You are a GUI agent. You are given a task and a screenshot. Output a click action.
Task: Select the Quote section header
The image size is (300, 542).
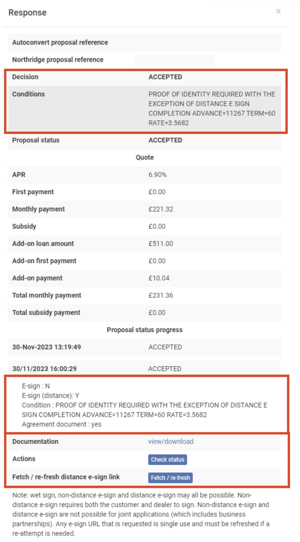pos(144,157)
